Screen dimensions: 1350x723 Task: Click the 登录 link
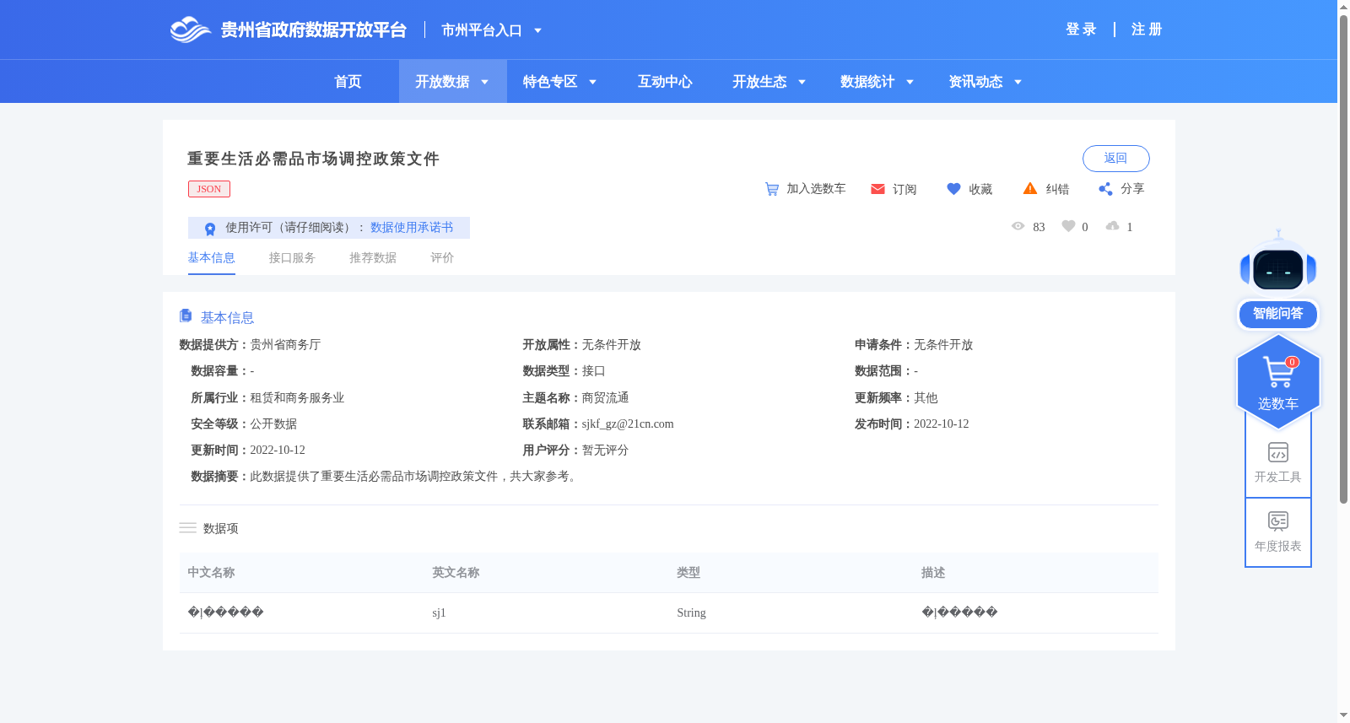point(1081,30)
